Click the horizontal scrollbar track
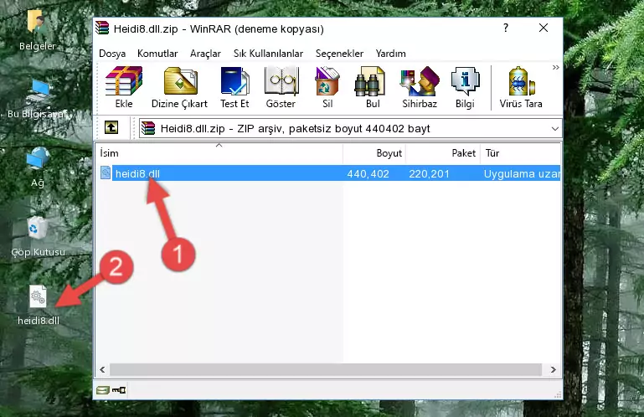This screenshot has width=644, height=417. 326,369
